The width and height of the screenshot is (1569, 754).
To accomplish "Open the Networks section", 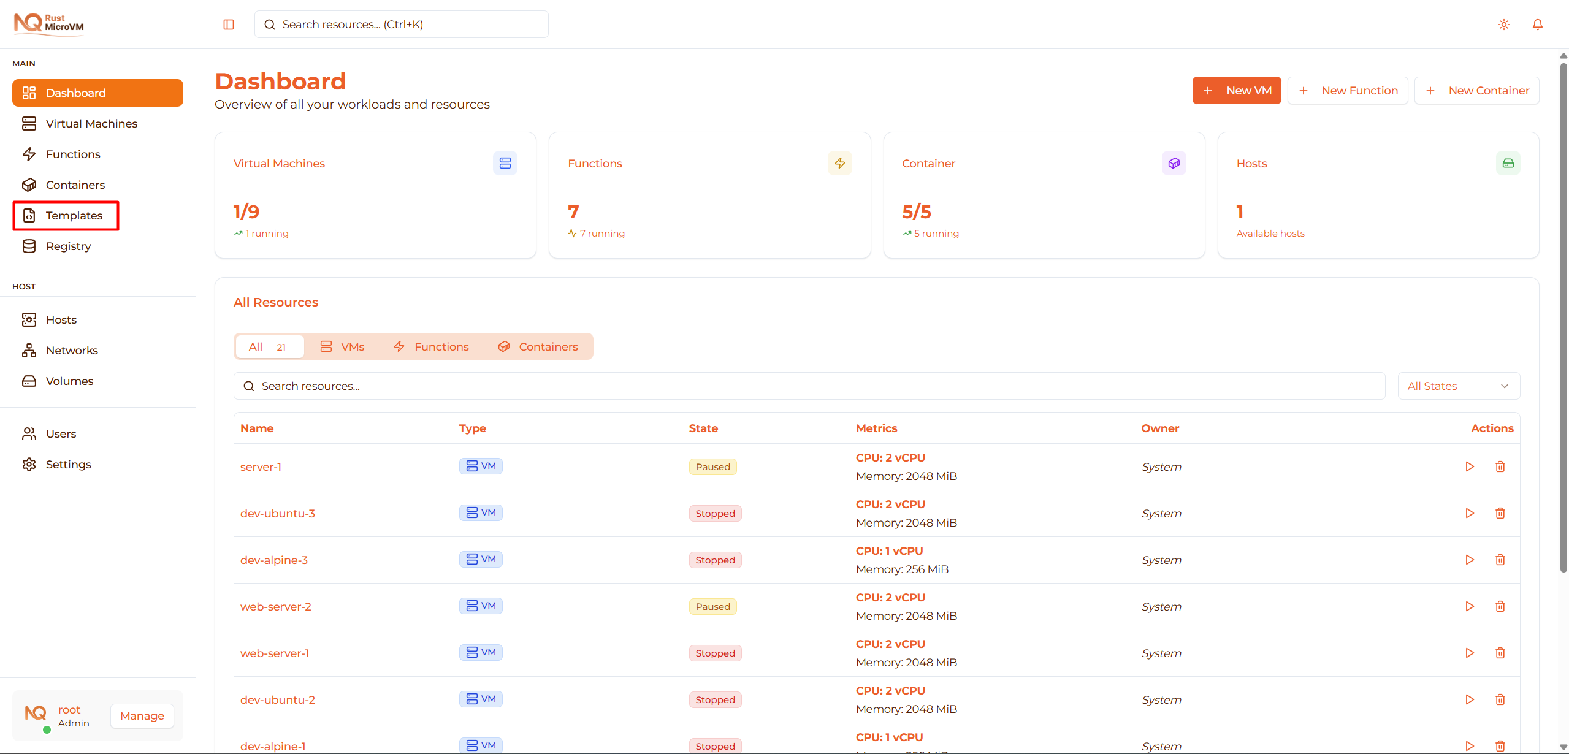I will tap(72, 350).
